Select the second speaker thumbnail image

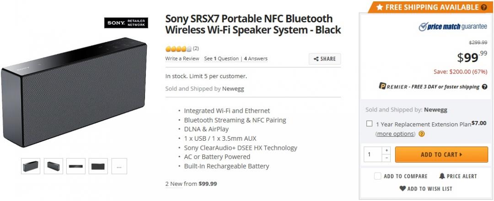pos(53,166)
